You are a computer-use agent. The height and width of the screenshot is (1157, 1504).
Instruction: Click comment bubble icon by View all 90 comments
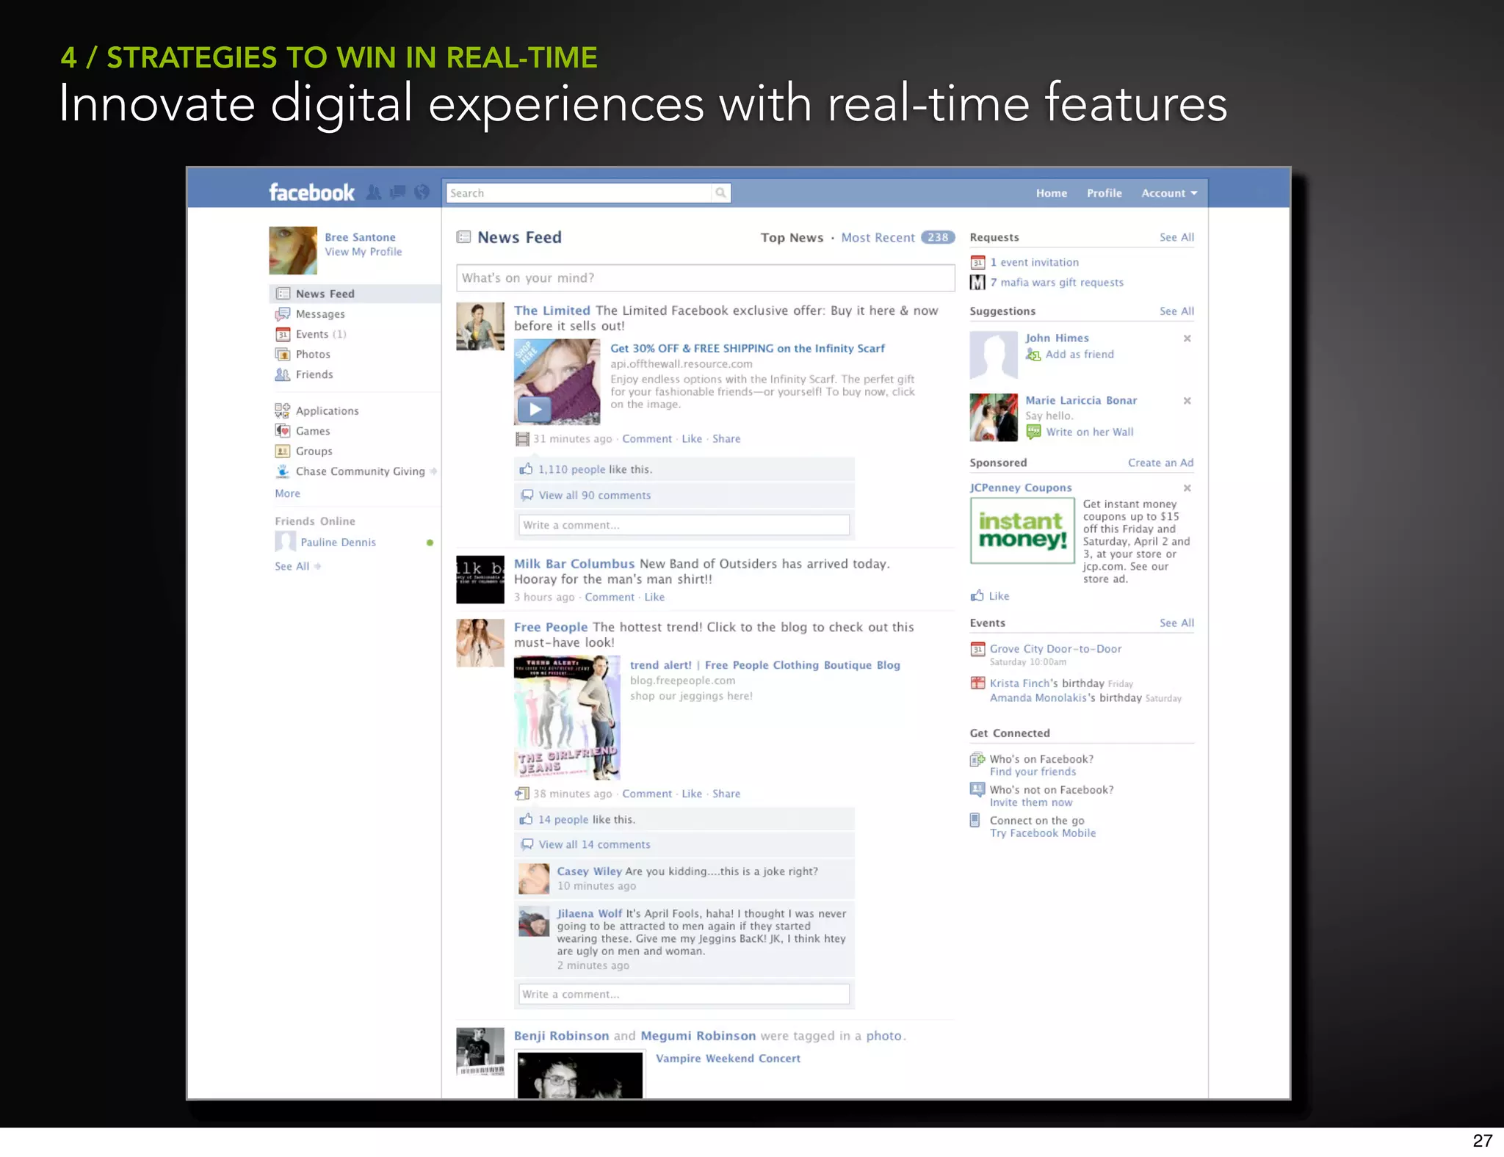pos(527,495)
